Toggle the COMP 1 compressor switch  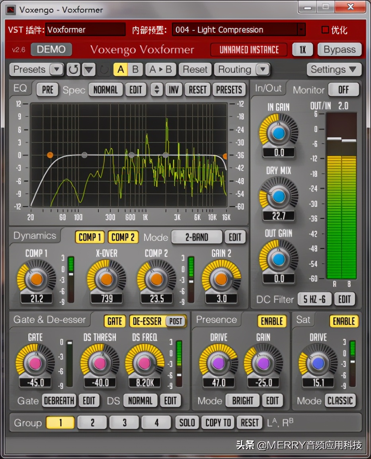(x=90, y=237)
